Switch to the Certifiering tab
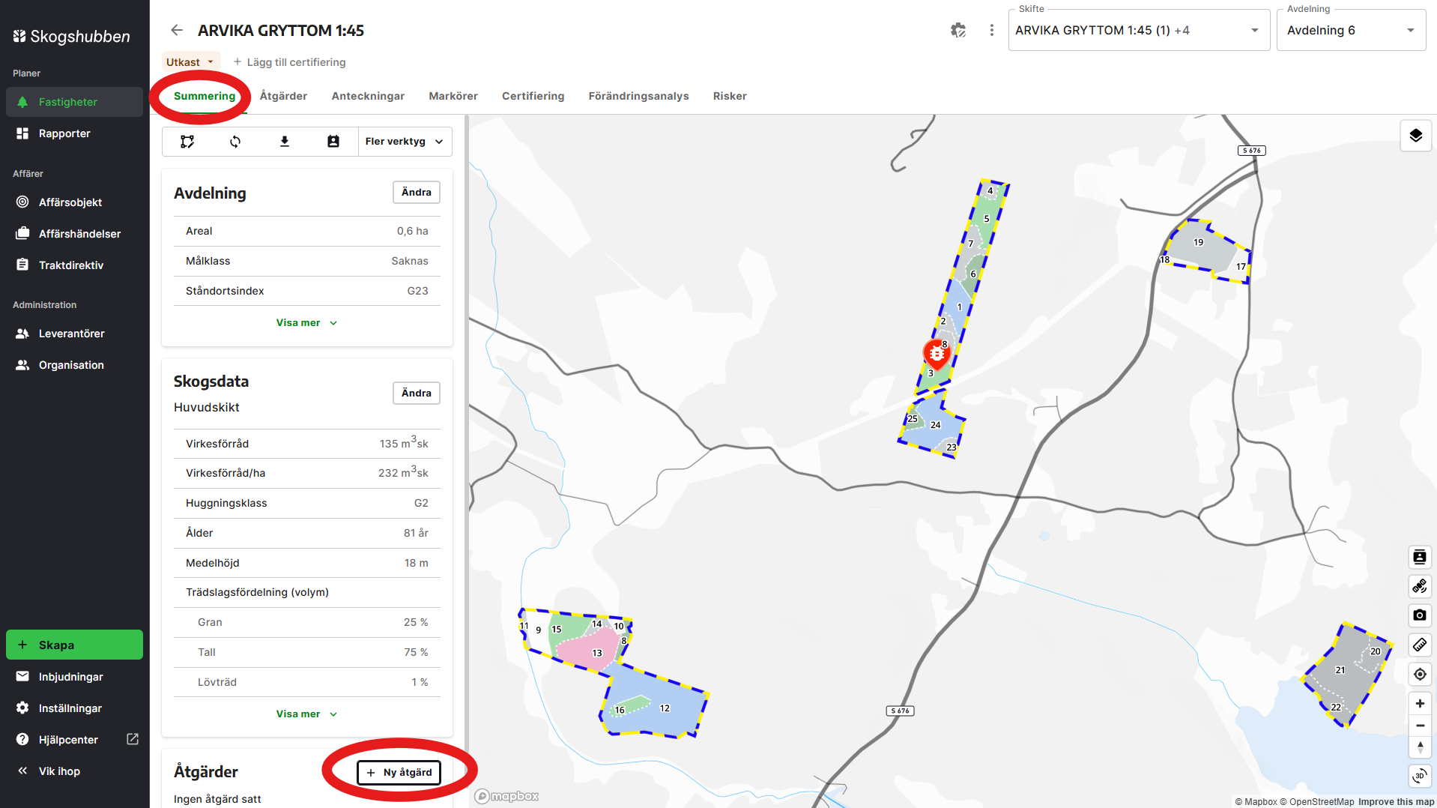This screenshot has height=808, width=1437. (x=533, y=96)
